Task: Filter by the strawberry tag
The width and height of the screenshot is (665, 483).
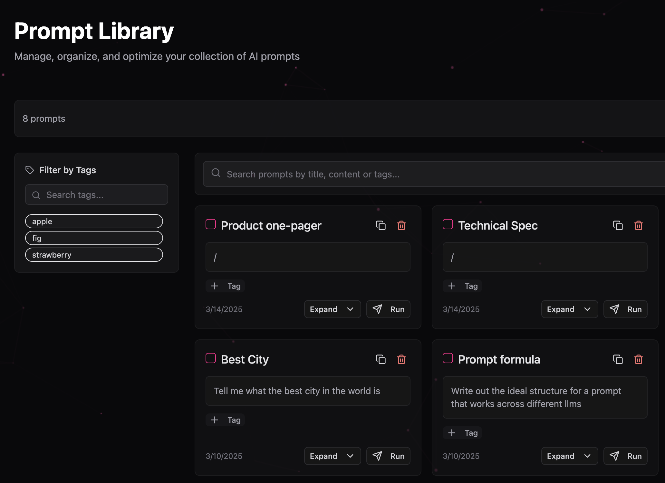Action: 94,255
